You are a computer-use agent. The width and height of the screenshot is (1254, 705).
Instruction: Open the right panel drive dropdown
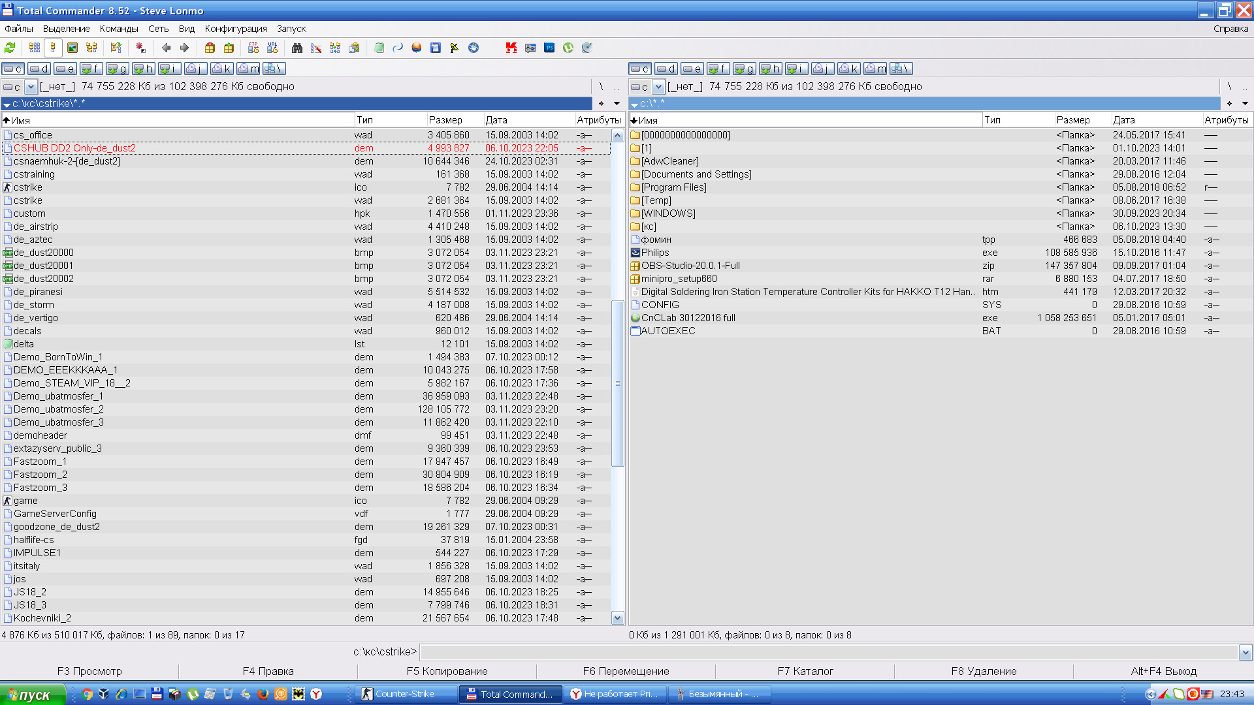click(658, 87)
